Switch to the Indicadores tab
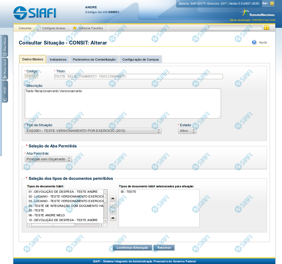Viewport: 282px width, 264px height. coord(58,60)
